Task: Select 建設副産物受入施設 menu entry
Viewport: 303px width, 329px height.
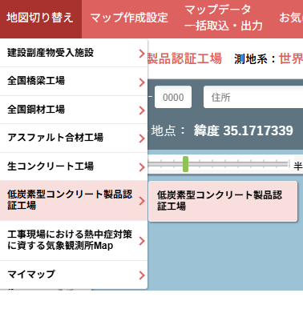Action: (x=74, y=53)
